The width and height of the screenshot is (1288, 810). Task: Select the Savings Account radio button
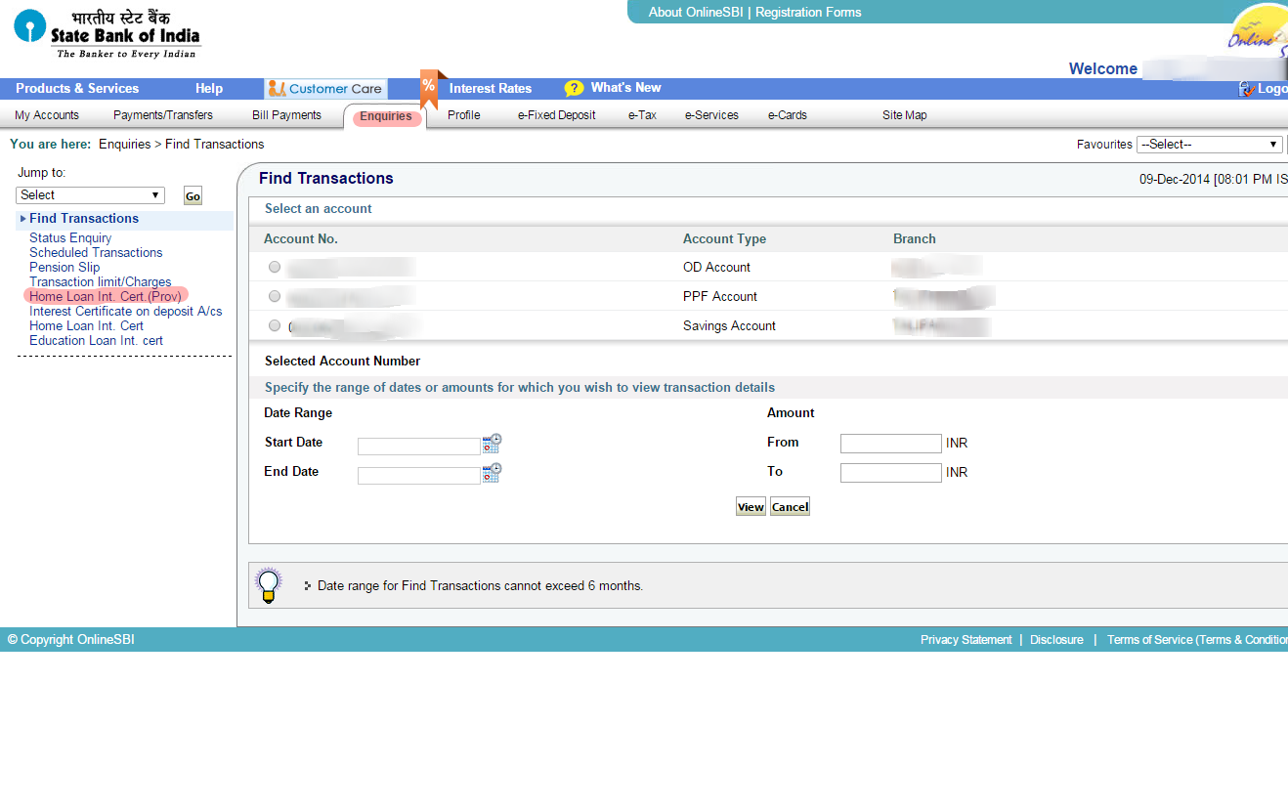275,325
